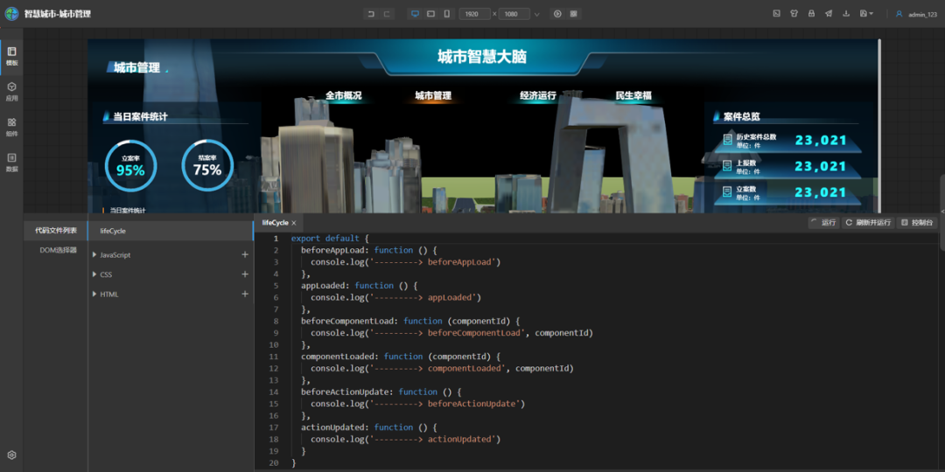Screen dimensions: 945x472
Task: Click the 立案率 95% progress ring
Action: pos(130,165)
